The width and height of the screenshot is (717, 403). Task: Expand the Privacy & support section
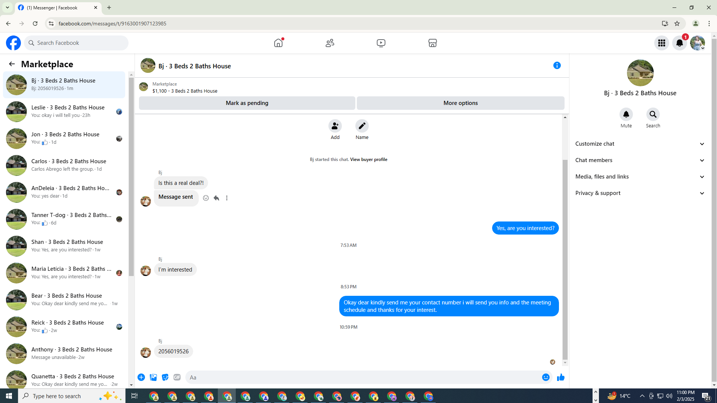640,193
